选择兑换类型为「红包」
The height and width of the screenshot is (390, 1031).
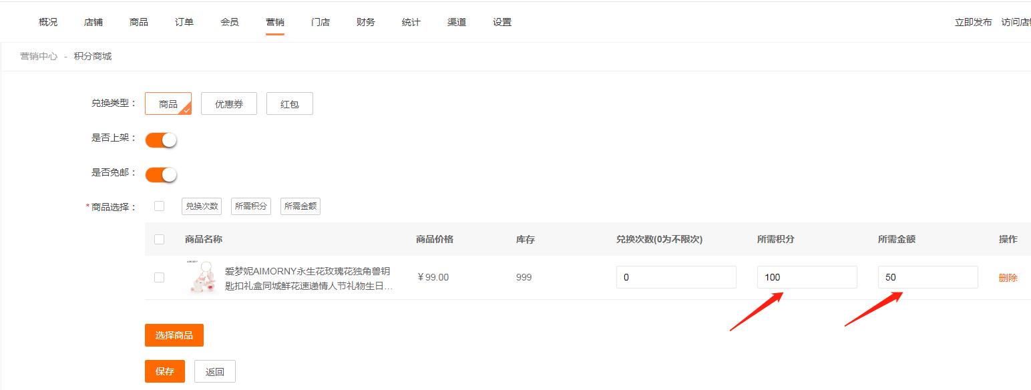tap(290, 104)
